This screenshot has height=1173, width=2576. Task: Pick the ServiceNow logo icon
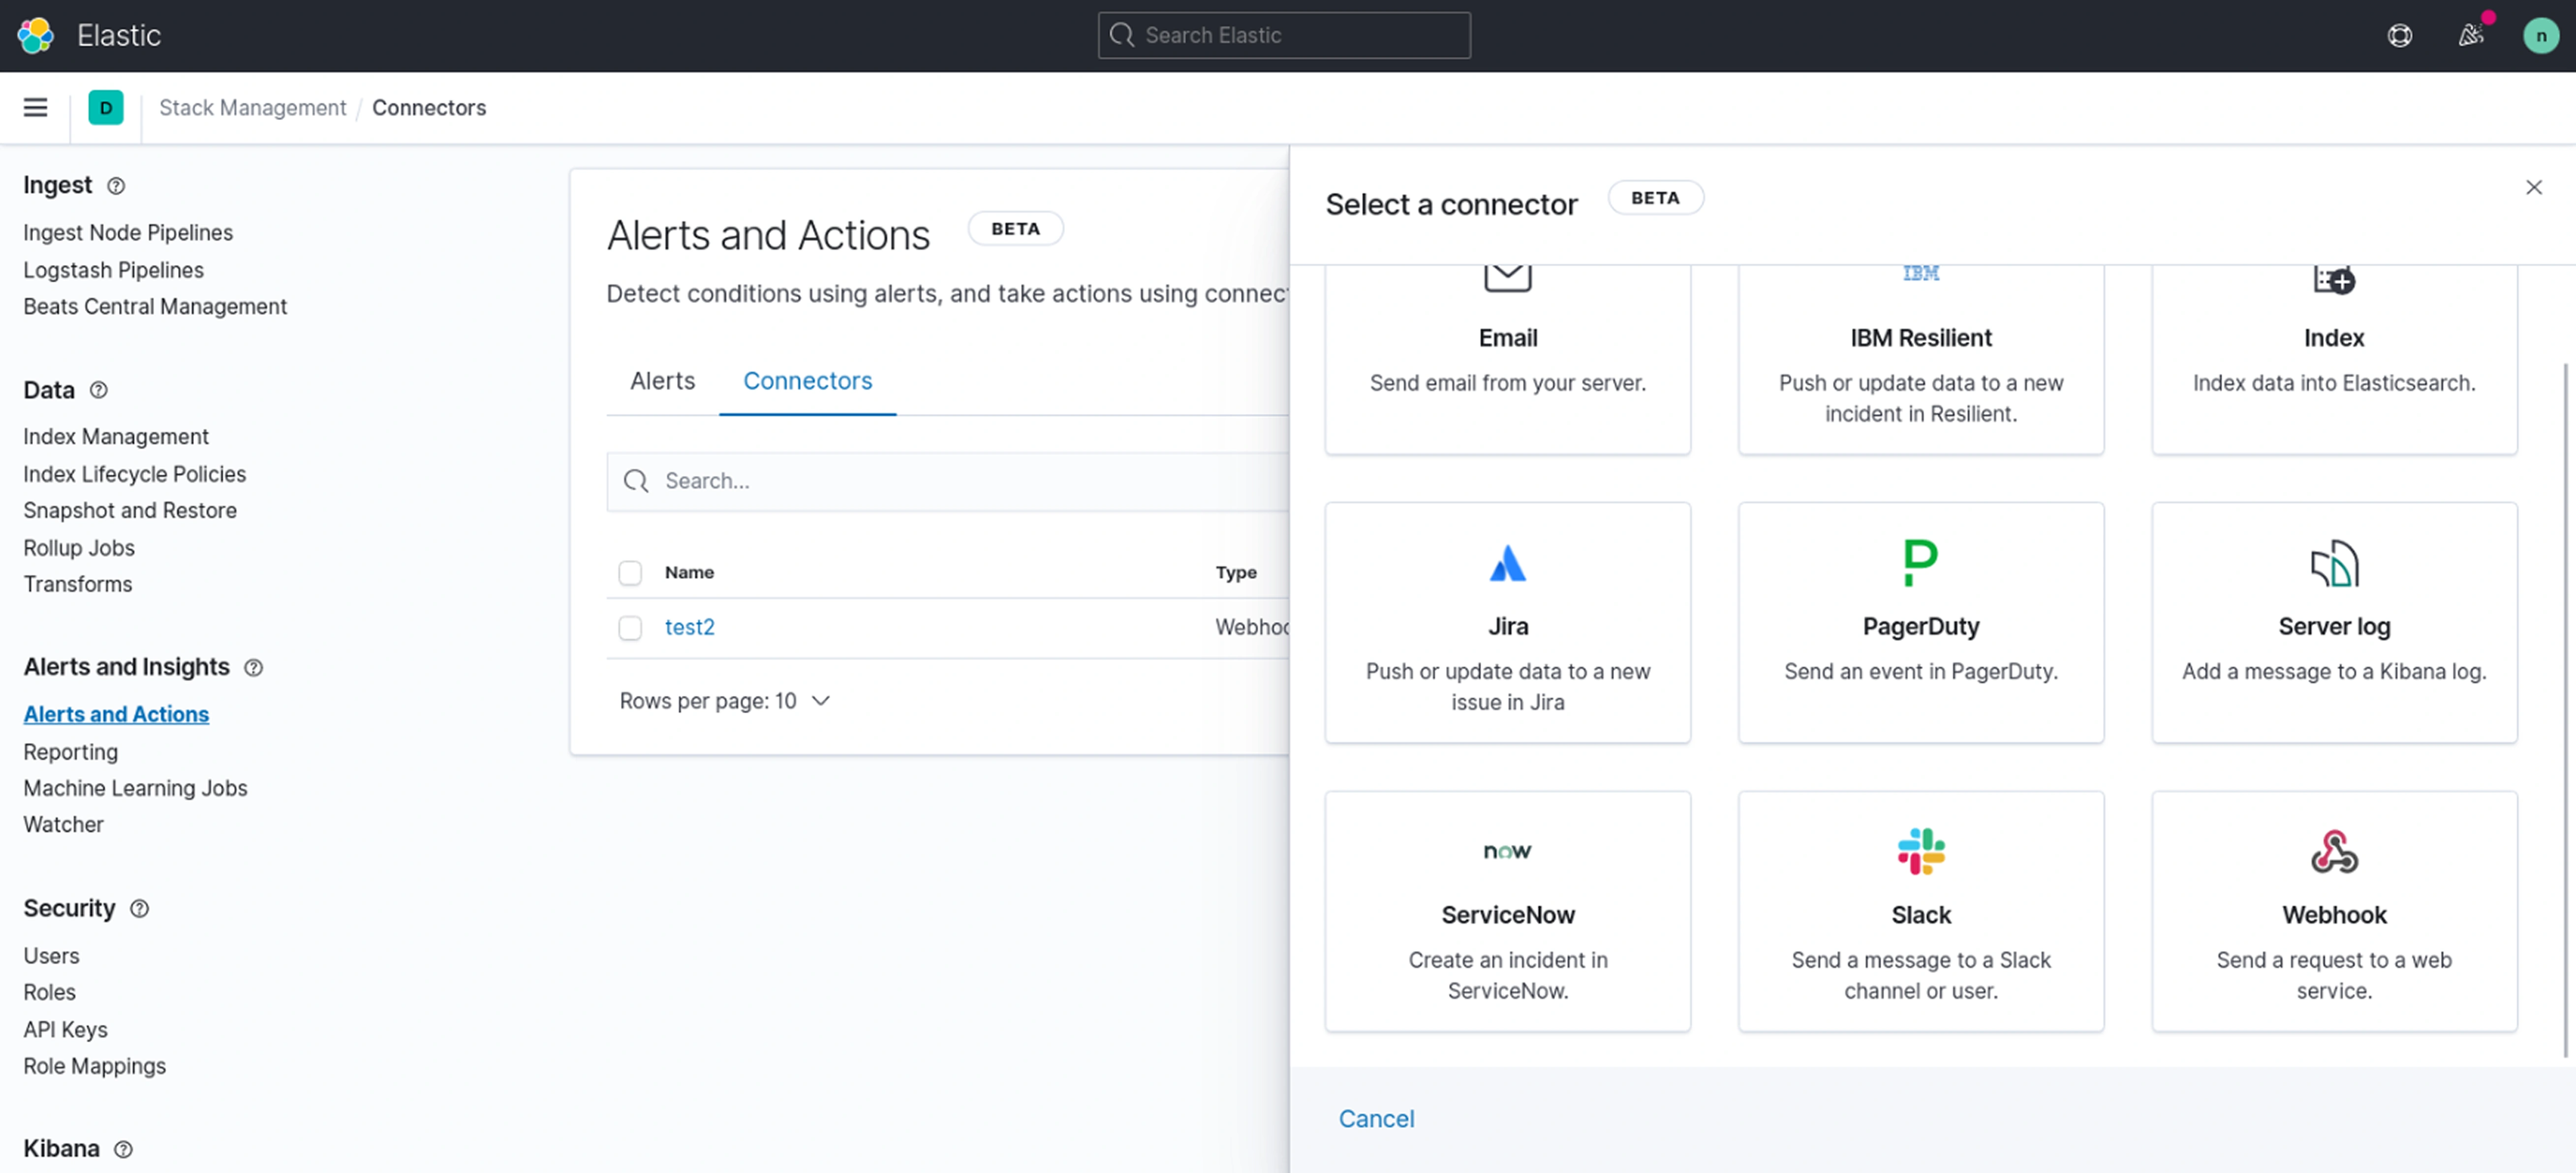[x=1507, y=850]
